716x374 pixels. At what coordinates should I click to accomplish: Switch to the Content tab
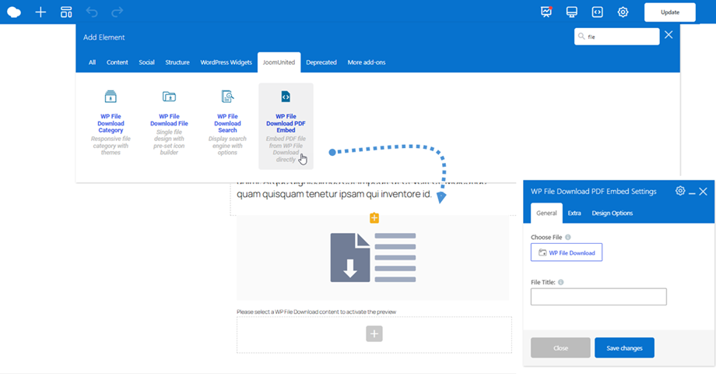tap(118, 62)
